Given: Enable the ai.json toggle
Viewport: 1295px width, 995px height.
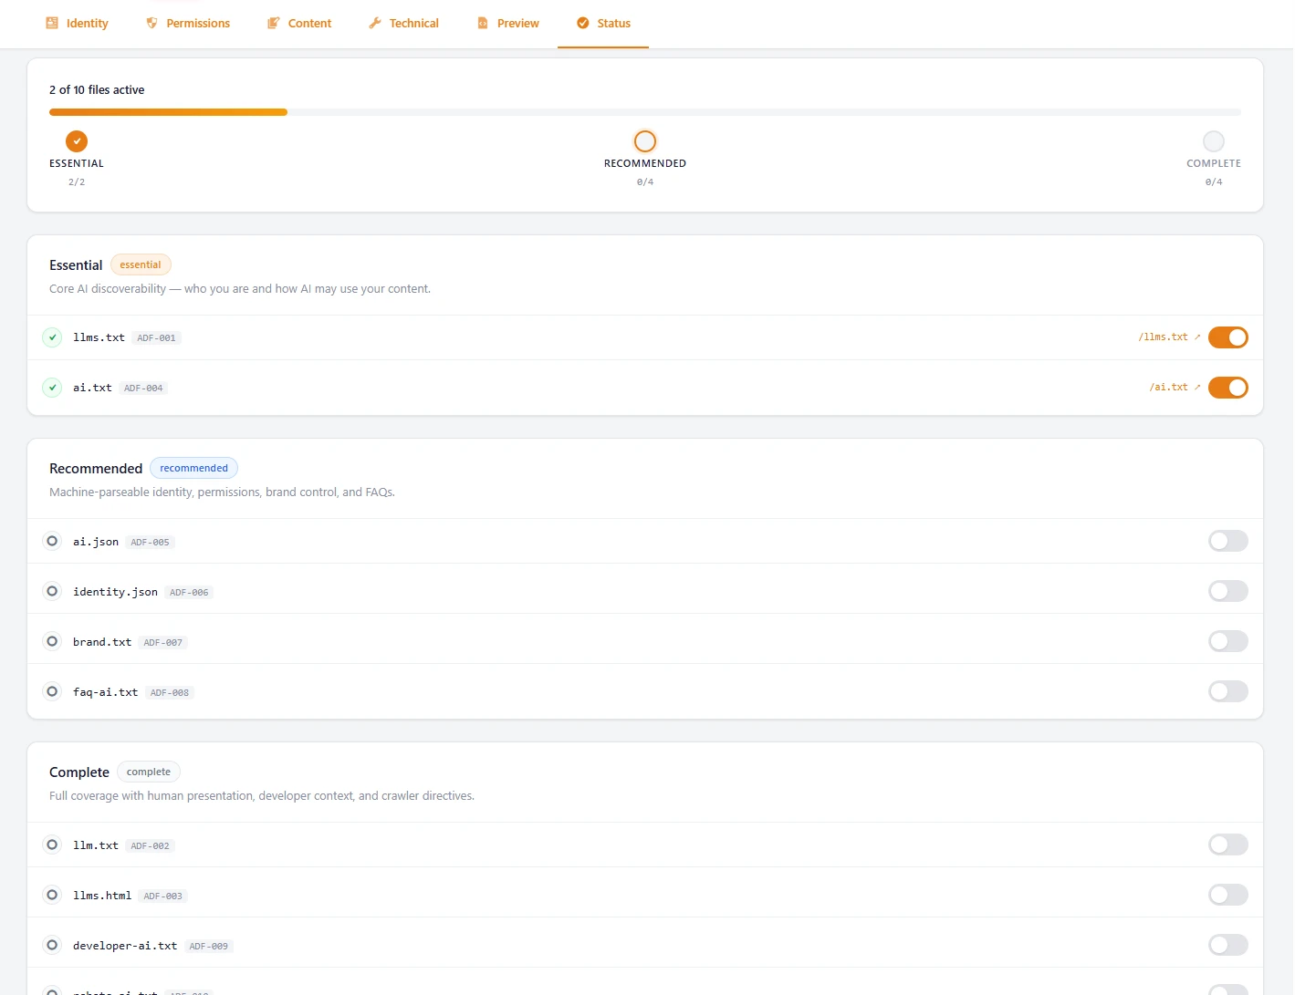Looking at the screenshot, I should tap(1228, 541).
